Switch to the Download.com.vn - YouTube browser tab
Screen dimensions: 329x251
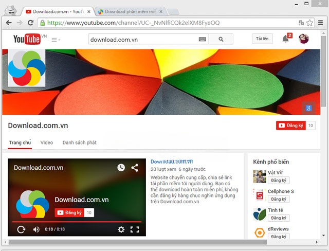pyautogui.click(x=58, y=11)
